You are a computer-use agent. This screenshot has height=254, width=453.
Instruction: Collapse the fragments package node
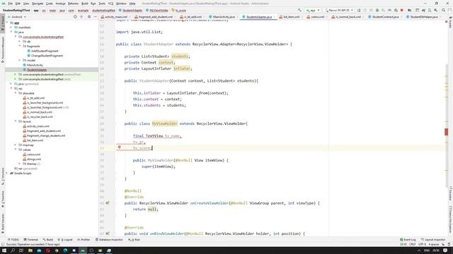tap(20, 46)
